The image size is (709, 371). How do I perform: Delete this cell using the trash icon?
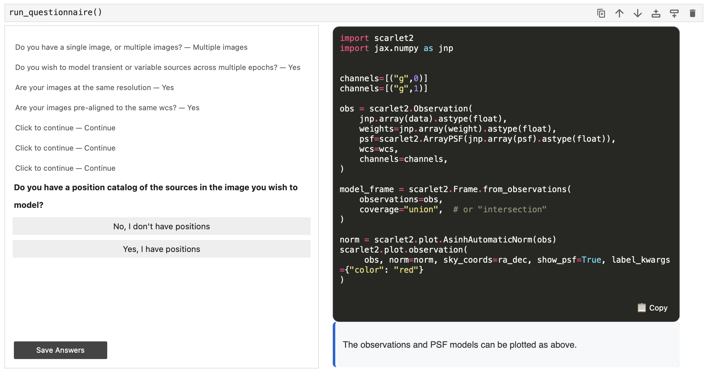pos(693,13)
